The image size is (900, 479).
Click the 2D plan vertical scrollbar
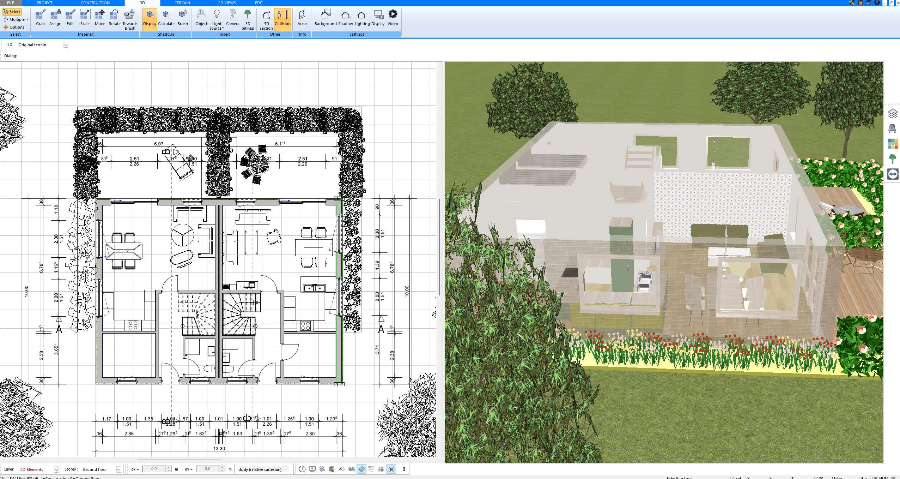[x=439, y=247]
